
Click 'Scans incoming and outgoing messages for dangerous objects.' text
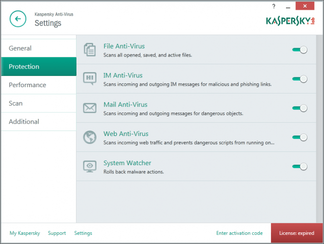173,113
